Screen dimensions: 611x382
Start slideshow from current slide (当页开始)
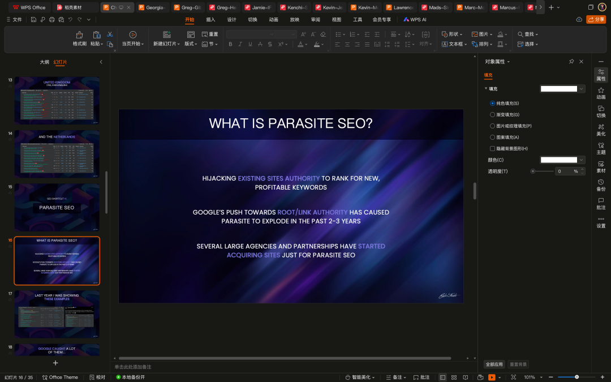click(133, 35)
